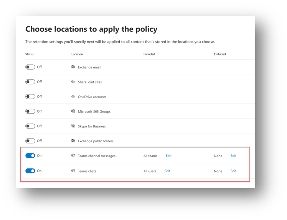Viewport: 287px width, 220px height.
Task: Edit included teams for Teams channel messages
Action: pyautogui.click(x=168, y=156)
